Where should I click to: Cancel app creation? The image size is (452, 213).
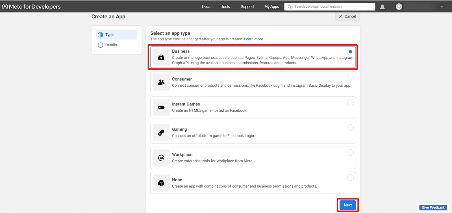[347, 16]
